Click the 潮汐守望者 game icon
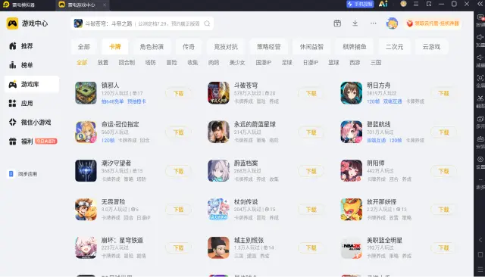The image size is (485, 277). 86,170
